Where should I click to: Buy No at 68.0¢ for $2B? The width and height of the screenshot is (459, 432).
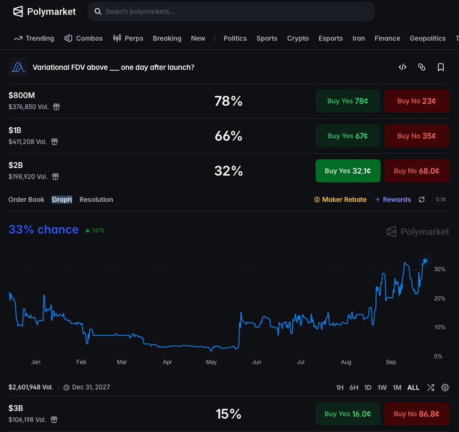click(416, 171)
